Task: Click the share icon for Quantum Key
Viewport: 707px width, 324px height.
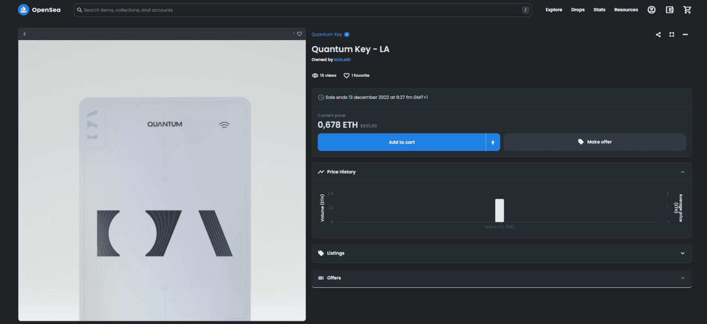Action: pos(658,34)
